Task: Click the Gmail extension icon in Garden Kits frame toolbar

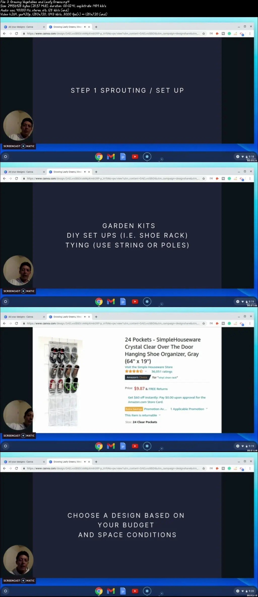Action: tap(211, 178)
